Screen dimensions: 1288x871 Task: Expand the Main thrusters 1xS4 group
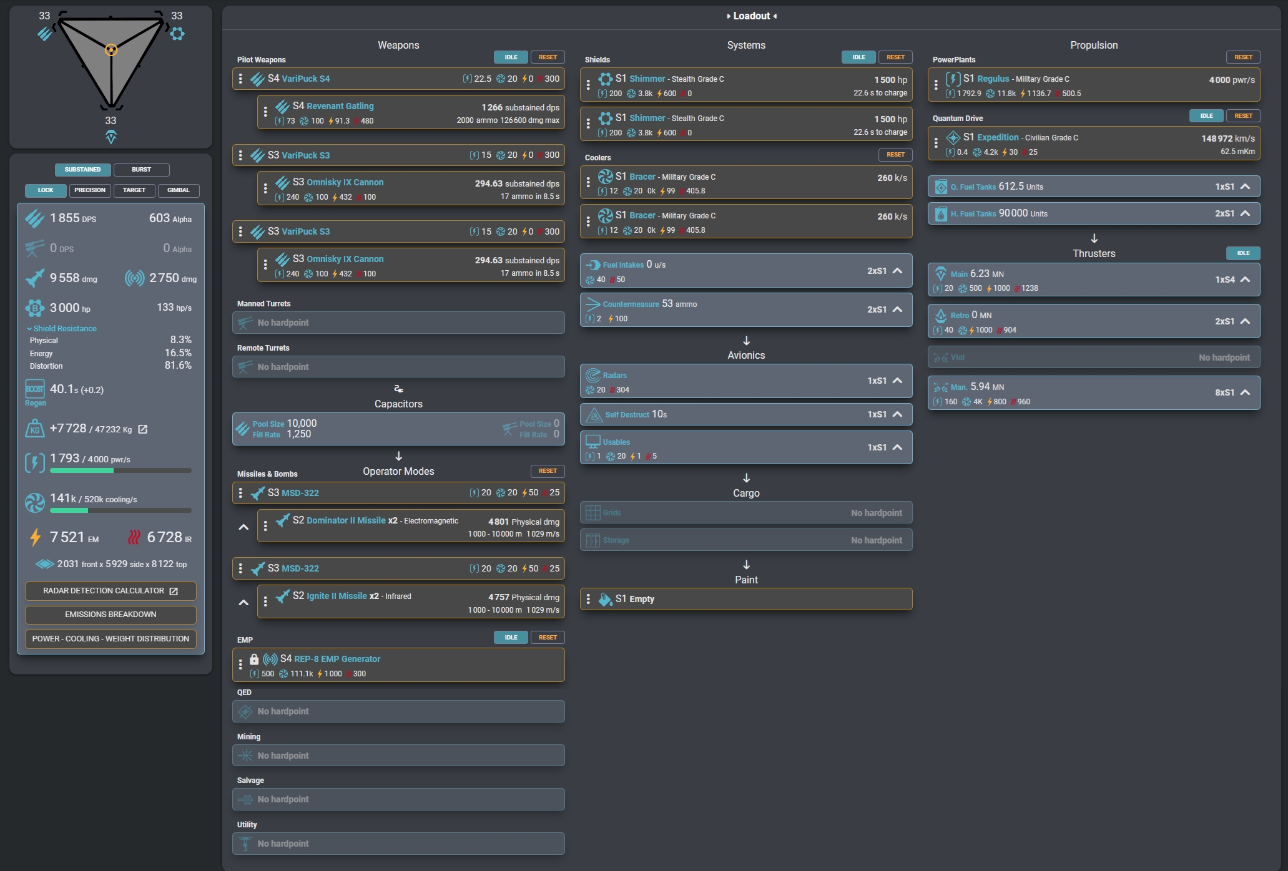click(x=1246, y=280)
